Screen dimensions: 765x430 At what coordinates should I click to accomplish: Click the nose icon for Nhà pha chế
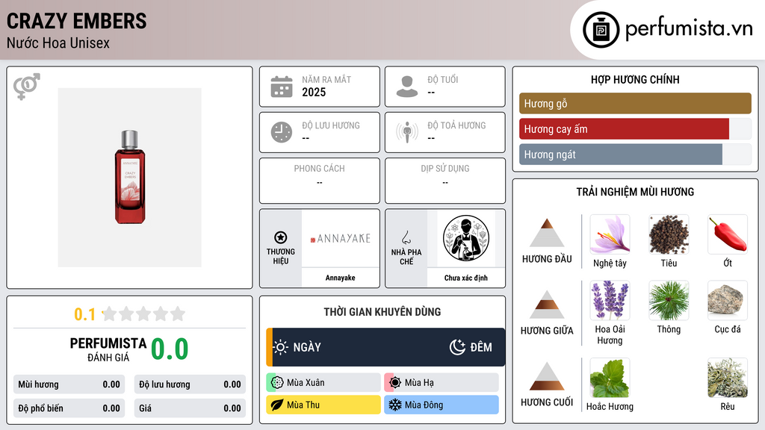point(406,237)
